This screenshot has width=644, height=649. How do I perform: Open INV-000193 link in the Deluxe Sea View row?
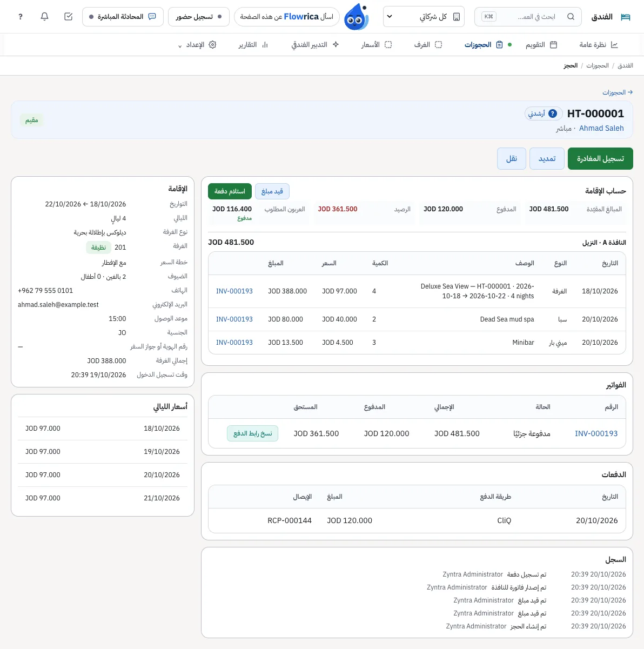(x=234, y=291)
